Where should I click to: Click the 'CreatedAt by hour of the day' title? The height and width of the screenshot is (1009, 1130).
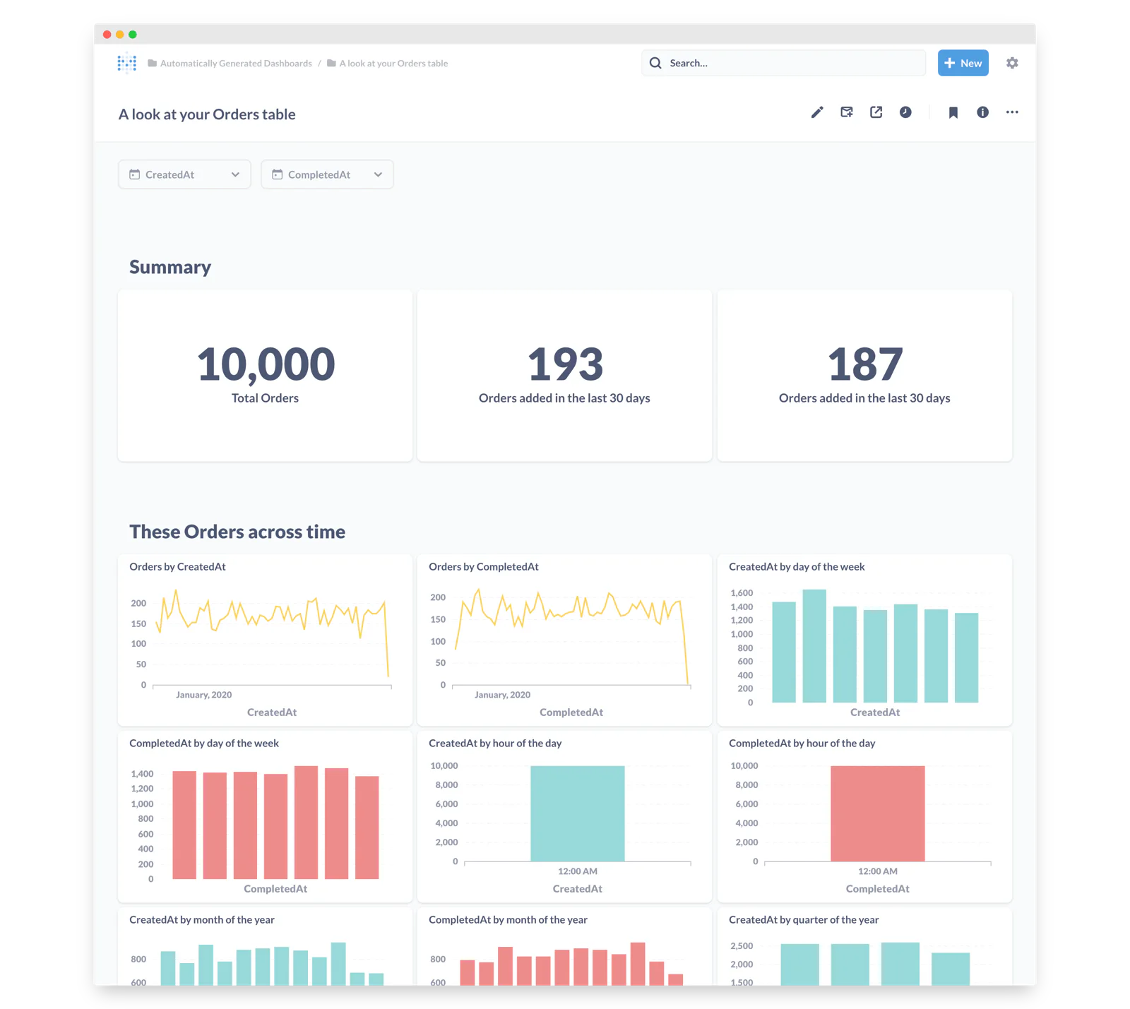[495, 743]
